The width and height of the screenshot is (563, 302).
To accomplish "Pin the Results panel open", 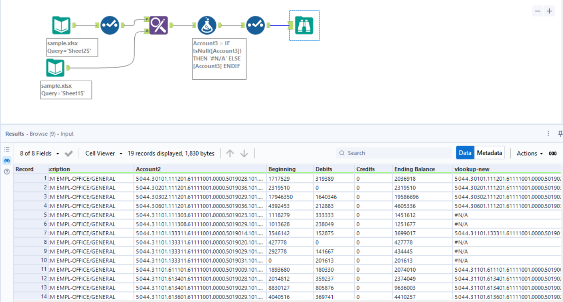I will click(560, 133).
